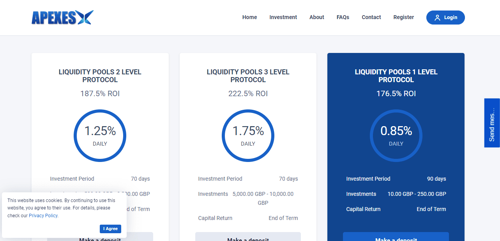Click the 0.85% daily circle indicator
The width and height of the screenshot is (500, 241).
point(396,135)
